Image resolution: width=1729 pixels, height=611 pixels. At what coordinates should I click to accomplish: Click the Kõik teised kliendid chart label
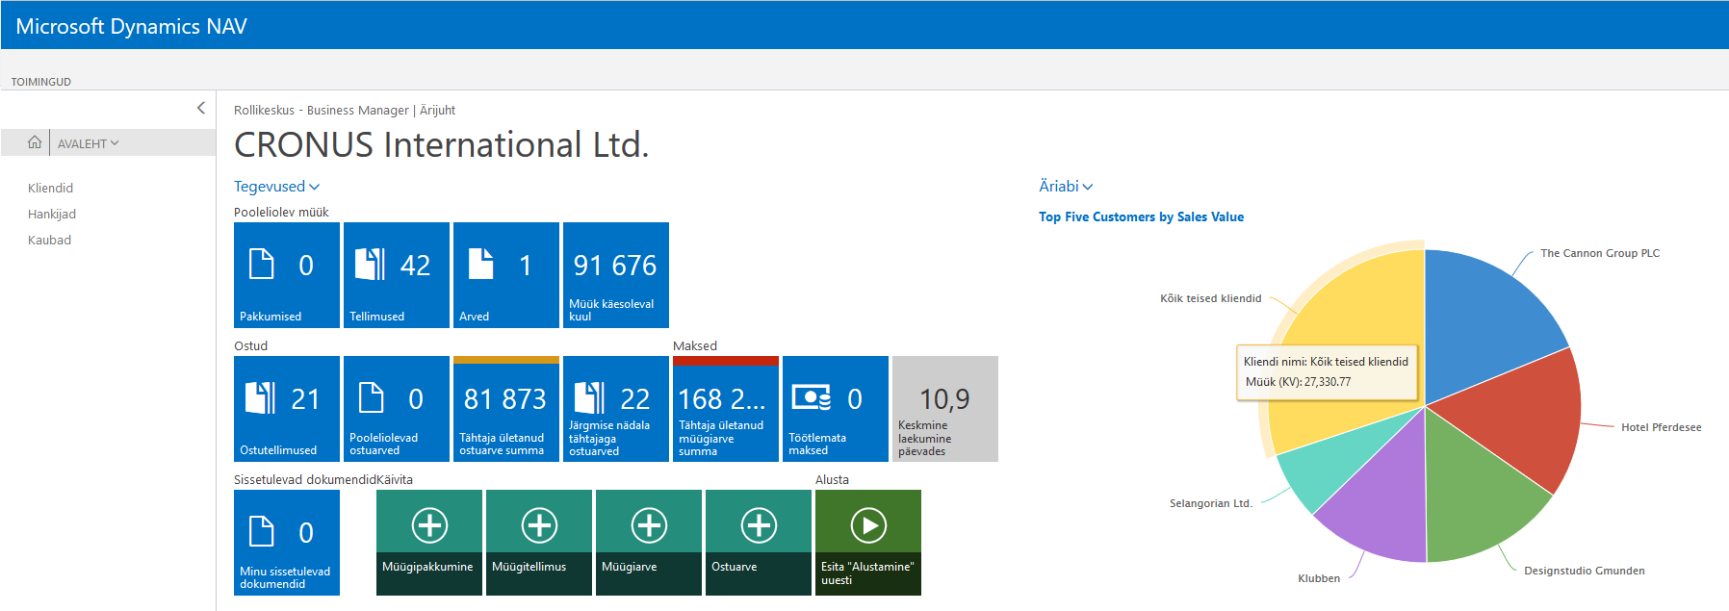pos(1211,299)
